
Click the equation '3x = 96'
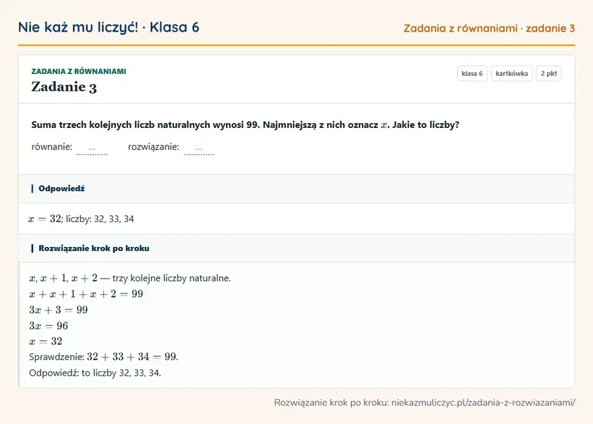tap(49, 326)
